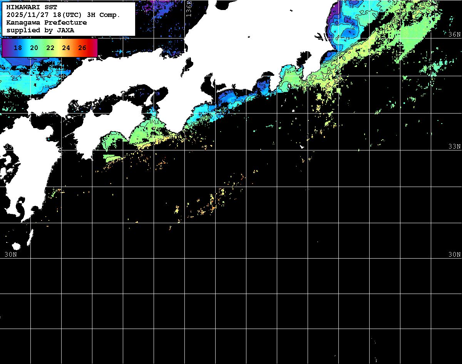
Task: Pick the 22 degree green legend color
Action: point(50,48)
